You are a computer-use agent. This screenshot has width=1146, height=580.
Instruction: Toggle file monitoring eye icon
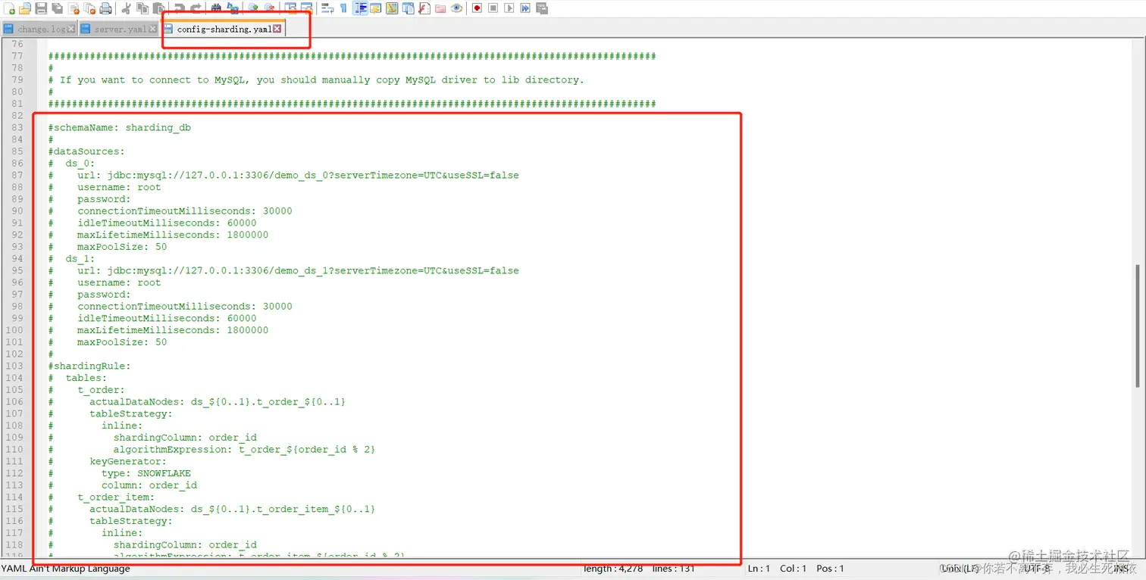(456, 8)
